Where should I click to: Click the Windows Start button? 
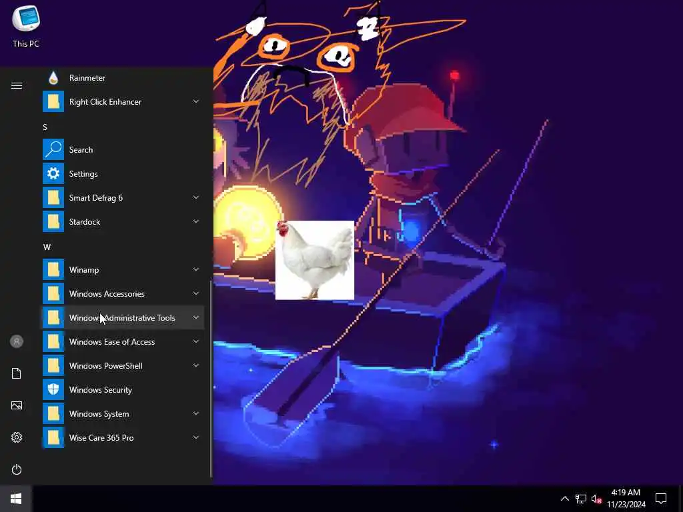pyautogui.click(x=16, y=499)
